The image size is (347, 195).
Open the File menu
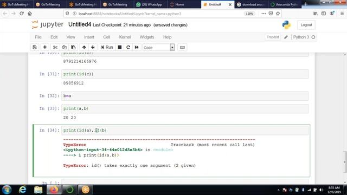tap(38, 37)
